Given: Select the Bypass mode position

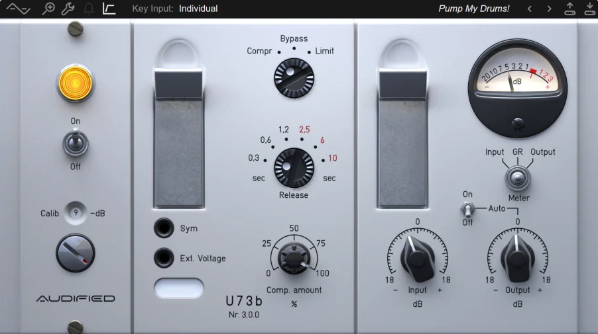Looking at the screenshot, I should point(294,39).
